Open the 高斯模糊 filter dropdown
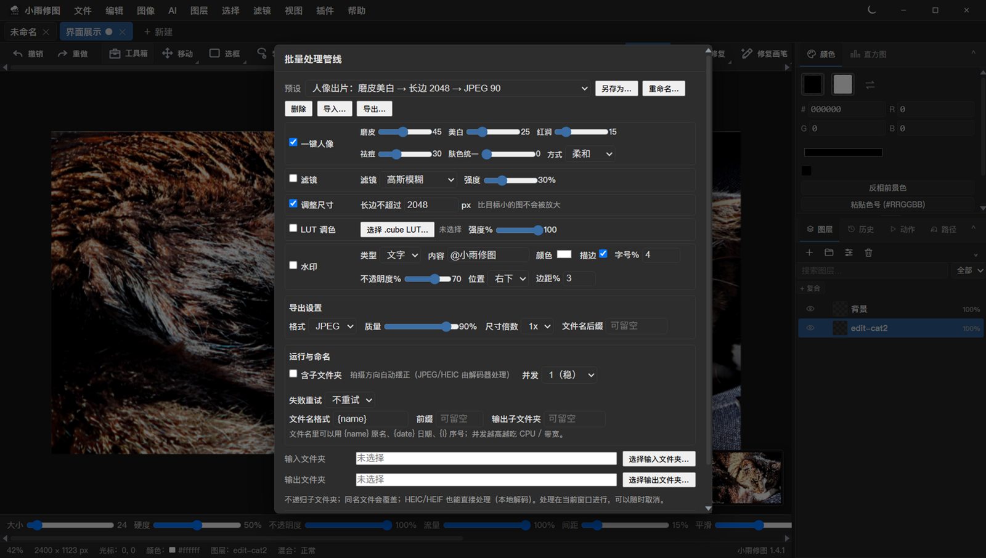Image resolution: width=986 pixels, height=558 pixels. [x=418, y=180]
